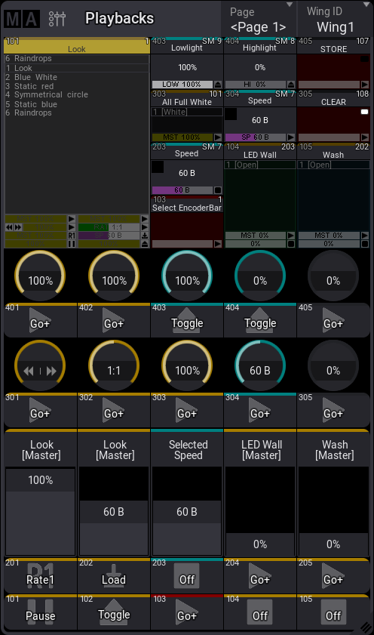374x635 pixels.
Task: Trigger Go+ on executor button 405
Action: click(333, 320)
